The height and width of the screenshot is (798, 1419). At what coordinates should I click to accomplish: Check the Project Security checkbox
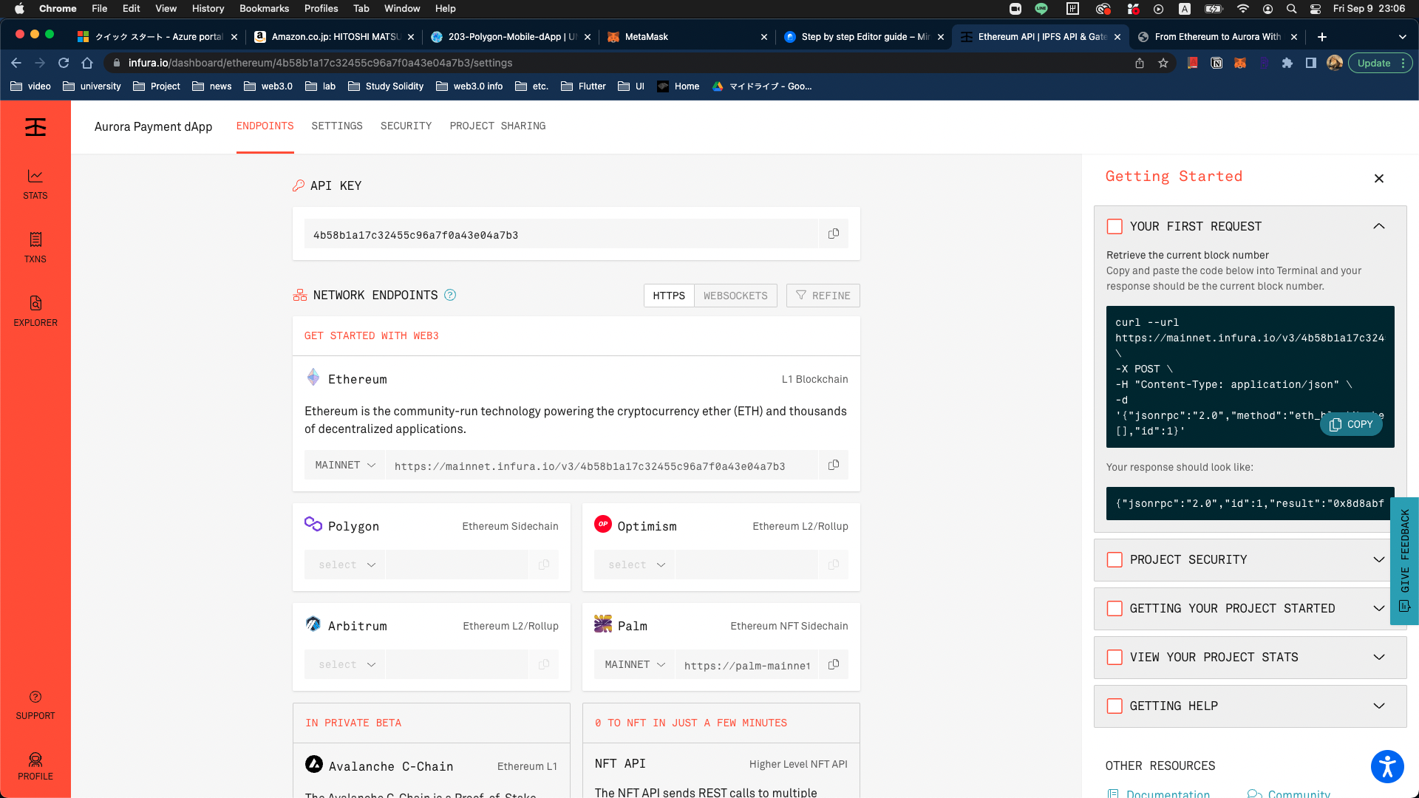[x=1115, y=559]
